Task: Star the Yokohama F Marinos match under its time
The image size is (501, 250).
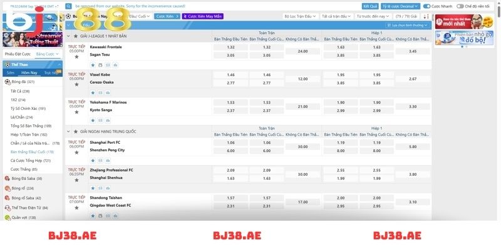Action: (x=76, y=112)
